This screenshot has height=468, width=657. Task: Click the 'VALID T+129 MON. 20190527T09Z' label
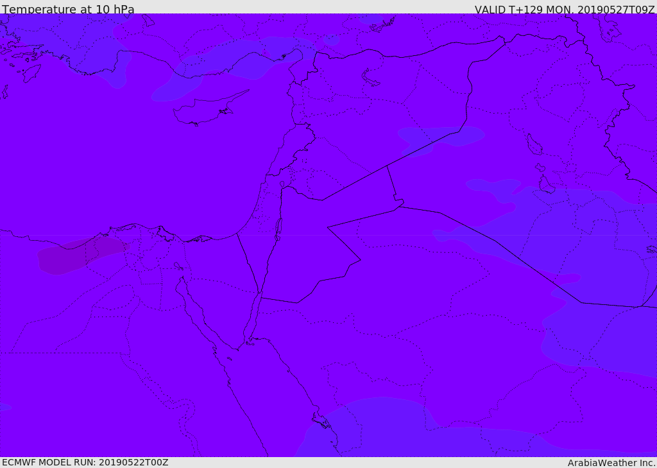coord(565,9)
